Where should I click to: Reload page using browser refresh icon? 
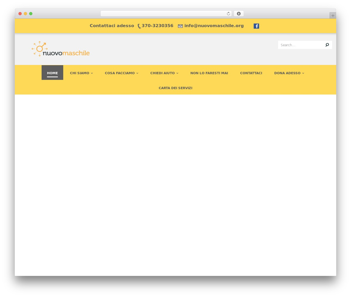(228, 14)
